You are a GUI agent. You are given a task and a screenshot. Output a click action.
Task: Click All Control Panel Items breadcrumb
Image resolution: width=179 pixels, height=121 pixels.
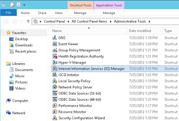point(89,21)
